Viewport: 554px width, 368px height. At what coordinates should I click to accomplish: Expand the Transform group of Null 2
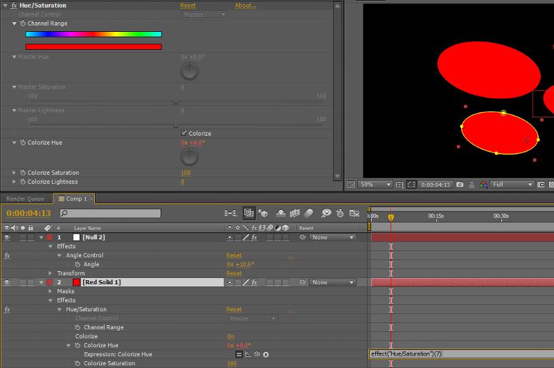50,273
